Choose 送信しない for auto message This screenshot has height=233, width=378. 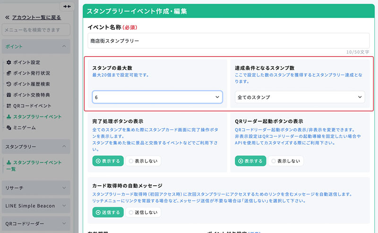(x=143, y=212)
